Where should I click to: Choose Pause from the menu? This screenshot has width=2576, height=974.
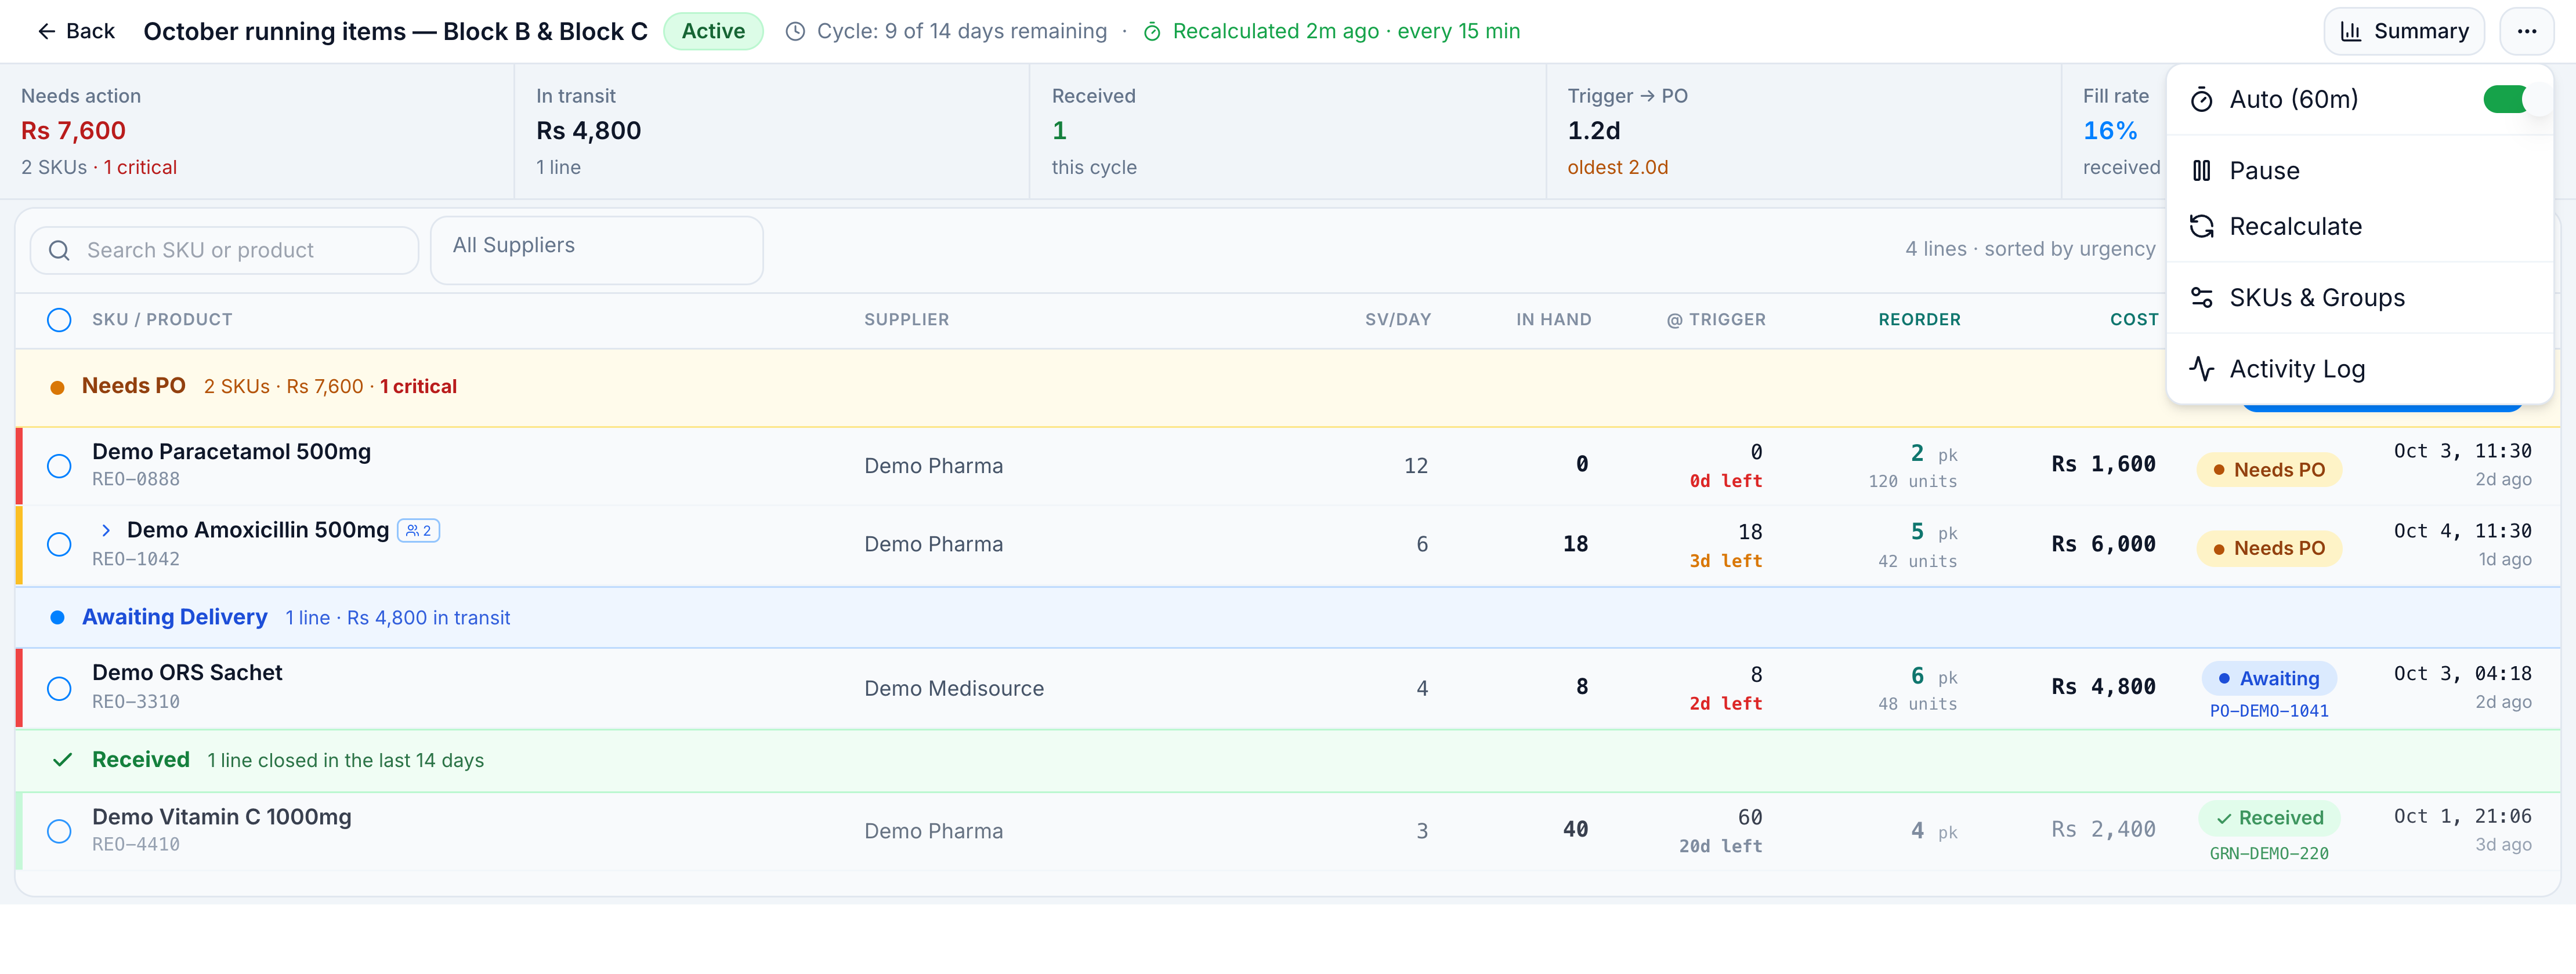2359,171
